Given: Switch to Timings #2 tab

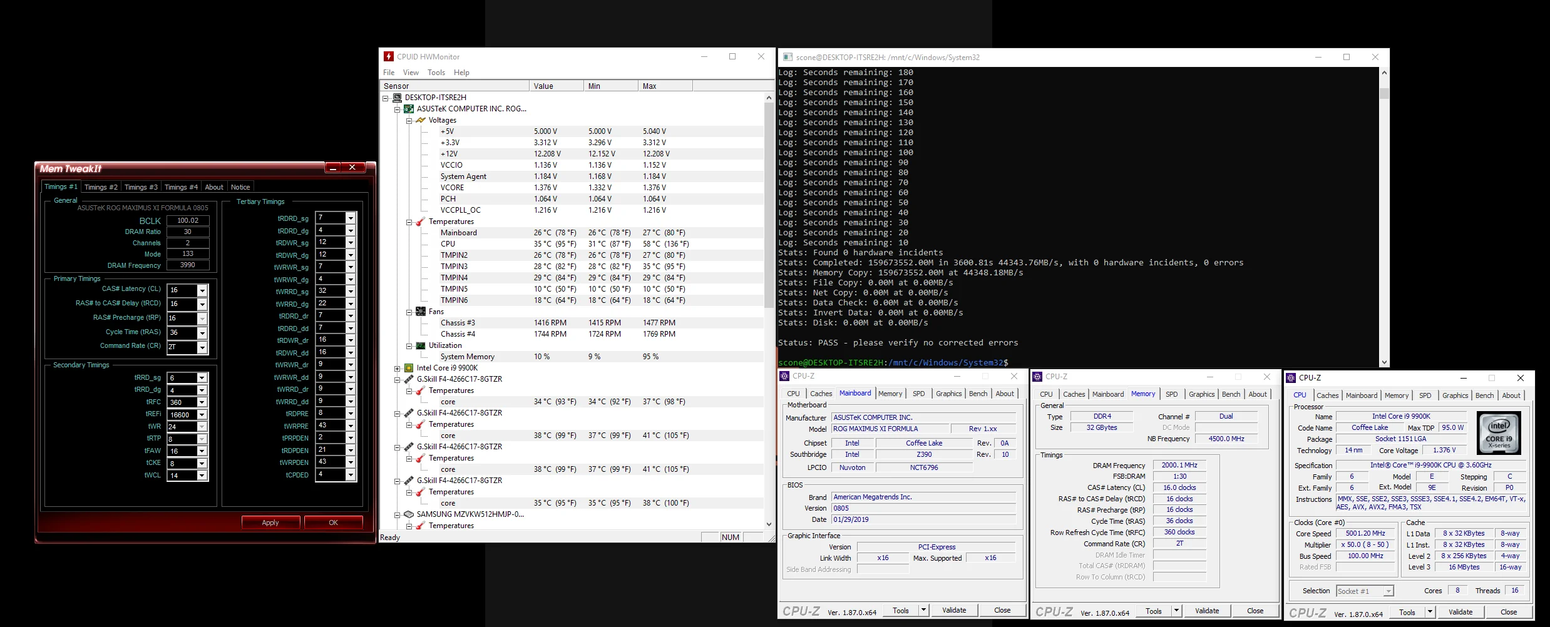Looking at the screenshot, I should (101, 187).
